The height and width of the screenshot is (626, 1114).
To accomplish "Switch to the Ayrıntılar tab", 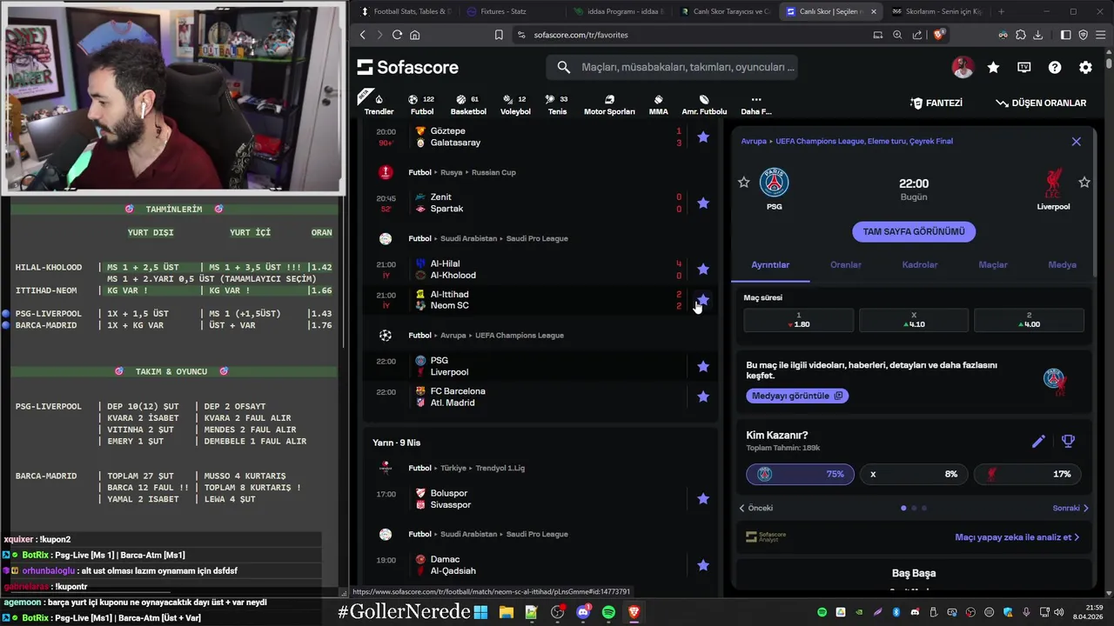I will (x=770, y=265).
